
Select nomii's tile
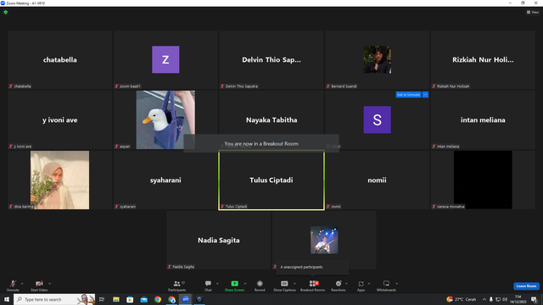click(x=377, y=180)
